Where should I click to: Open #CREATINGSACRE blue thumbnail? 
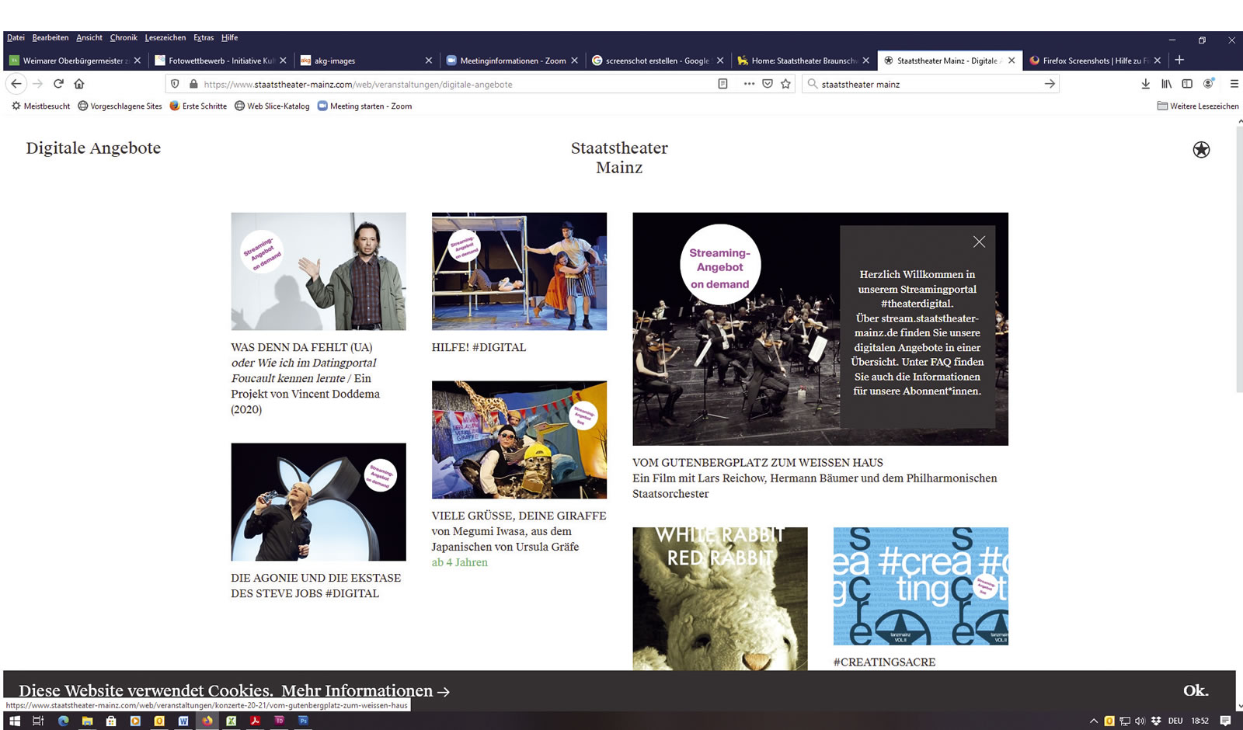click(x=921, y=586)
